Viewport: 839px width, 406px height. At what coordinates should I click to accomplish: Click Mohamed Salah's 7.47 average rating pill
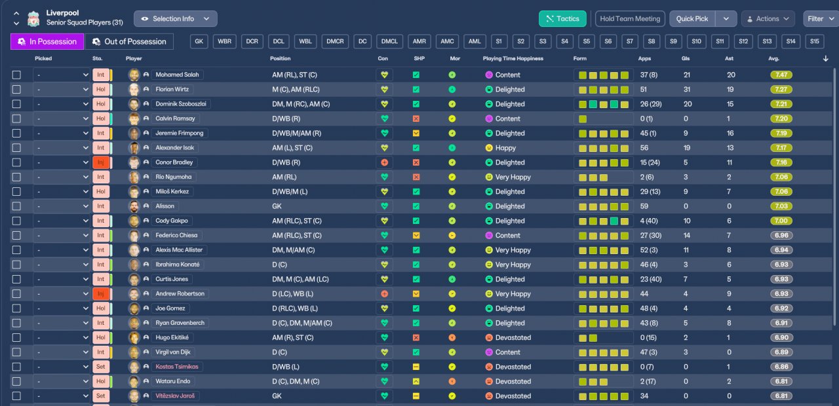781,75
